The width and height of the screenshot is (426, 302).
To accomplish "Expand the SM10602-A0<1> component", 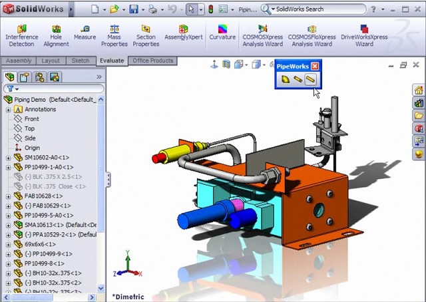I will [8, 158].
